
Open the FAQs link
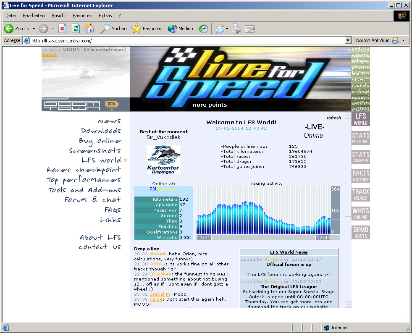click(113, 210)
